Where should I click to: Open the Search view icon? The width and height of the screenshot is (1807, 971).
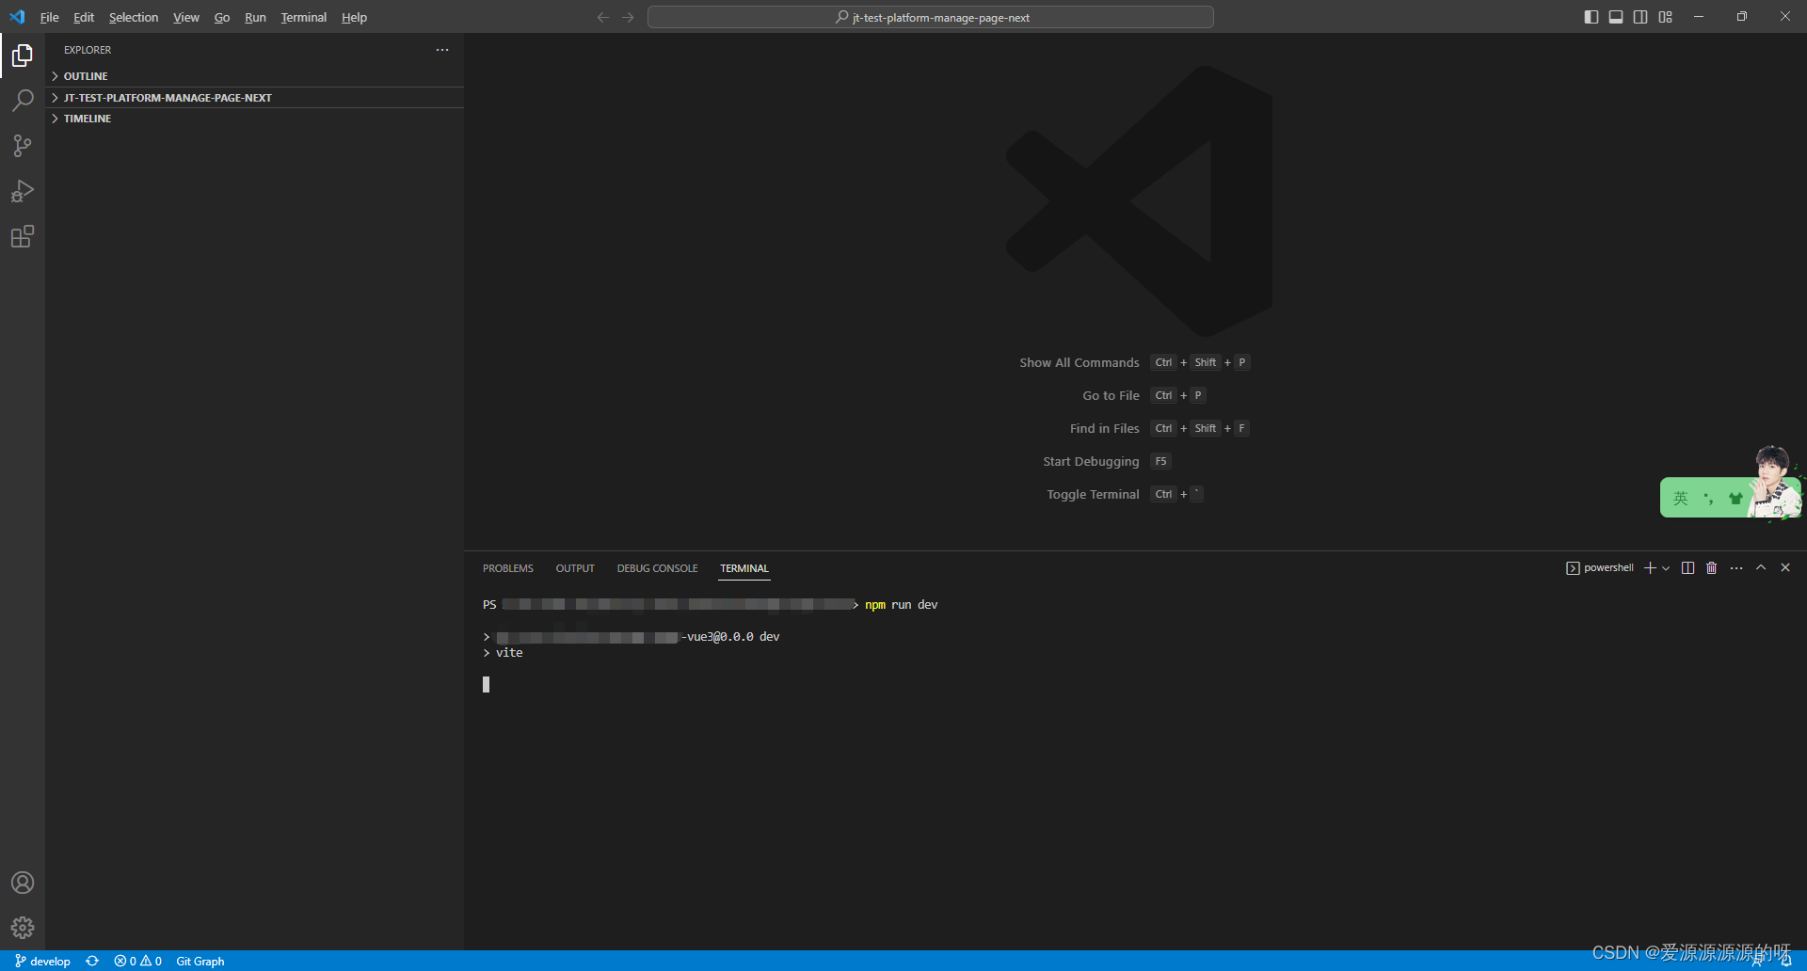click(x=23, y=100)
